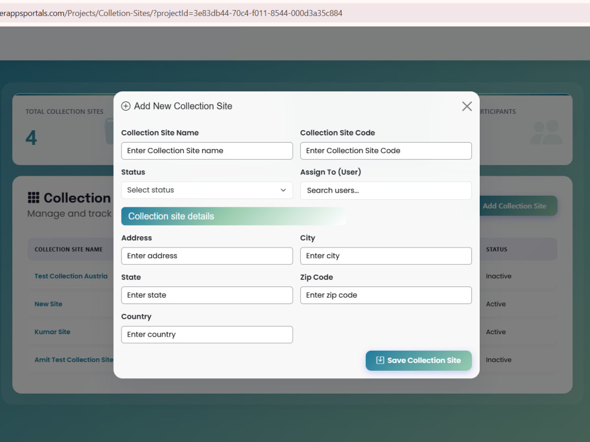The image size is (590, 442).
Task: Click the Active status in the New Site row
Action: coord(496,304)
